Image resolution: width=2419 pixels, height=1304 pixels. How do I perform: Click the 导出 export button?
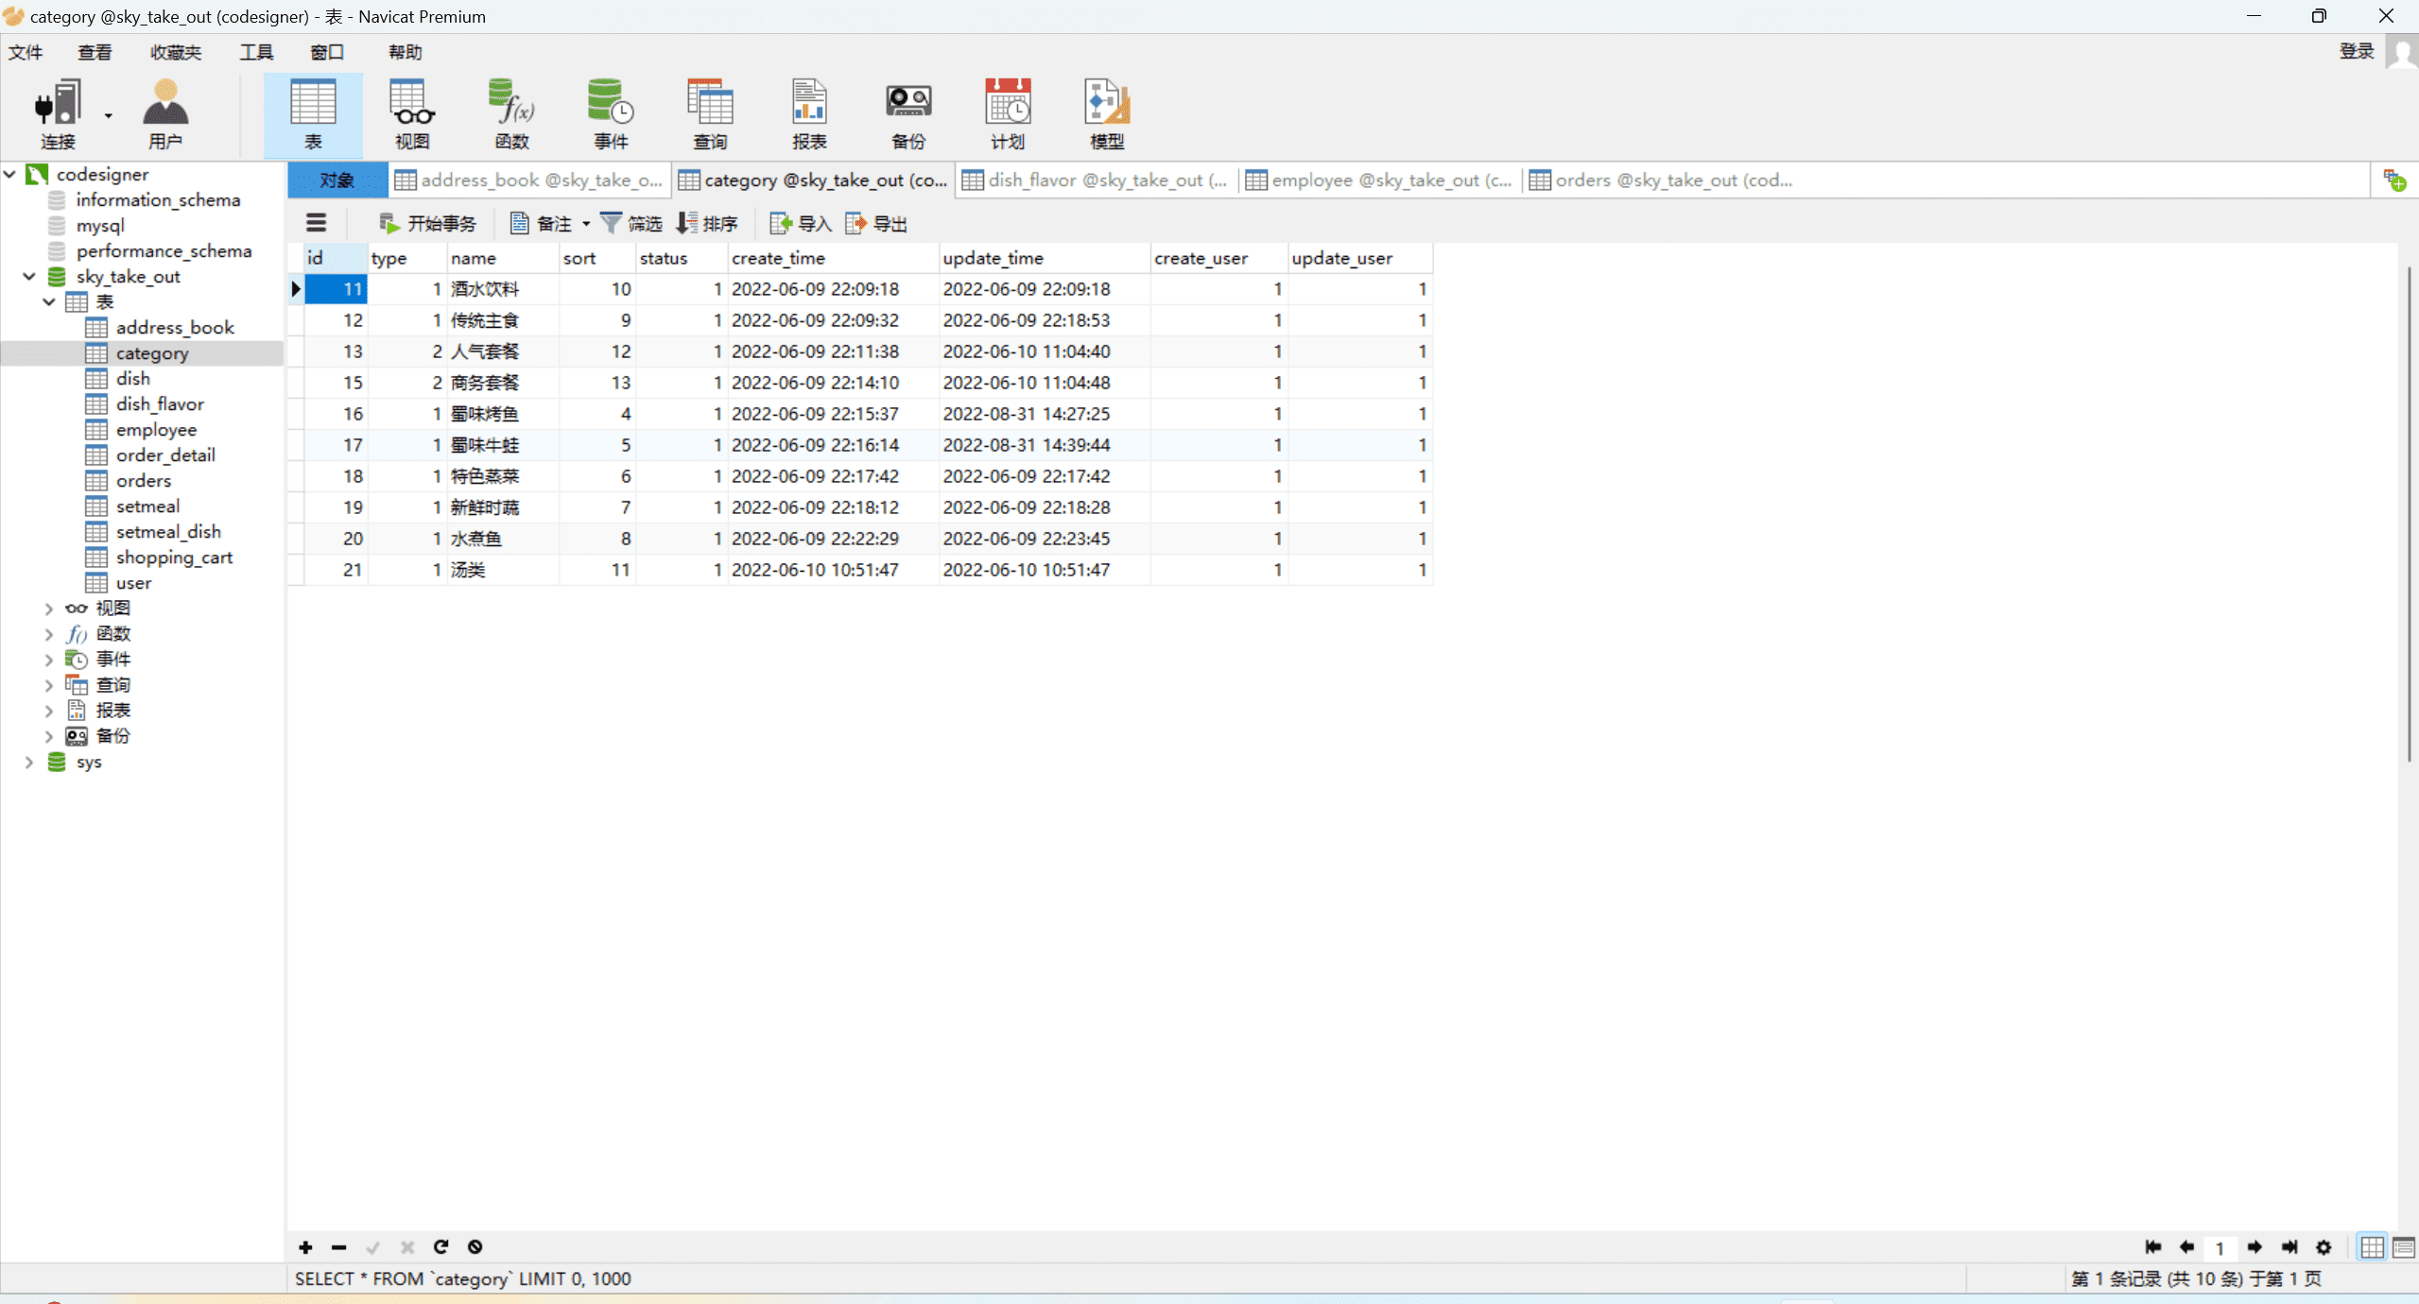coord(875,223)
